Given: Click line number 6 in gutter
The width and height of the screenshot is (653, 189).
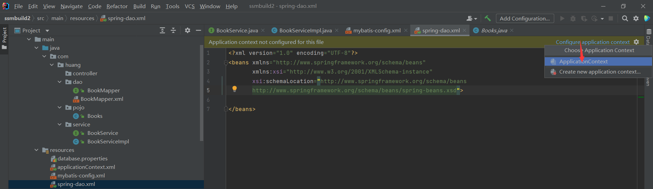Looking at the screenshot, I should (208, 100).
